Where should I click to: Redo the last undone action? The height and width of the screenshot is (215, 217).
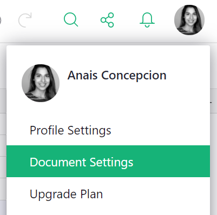click(x=25, y=20)
